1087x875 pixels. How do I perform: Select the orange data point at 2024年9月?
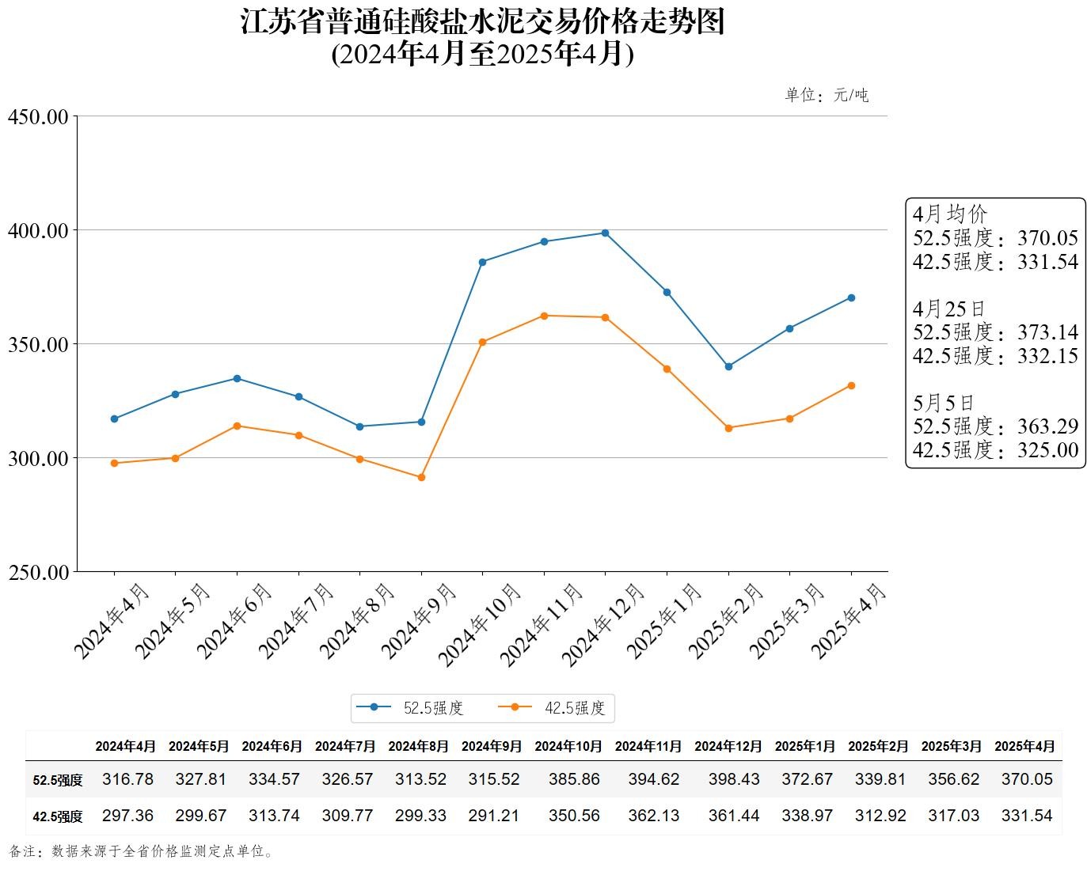pos(421,478)
